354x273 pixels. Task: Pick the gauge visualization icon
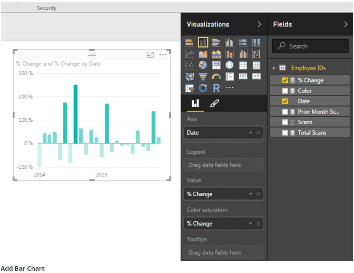[216, 76]
